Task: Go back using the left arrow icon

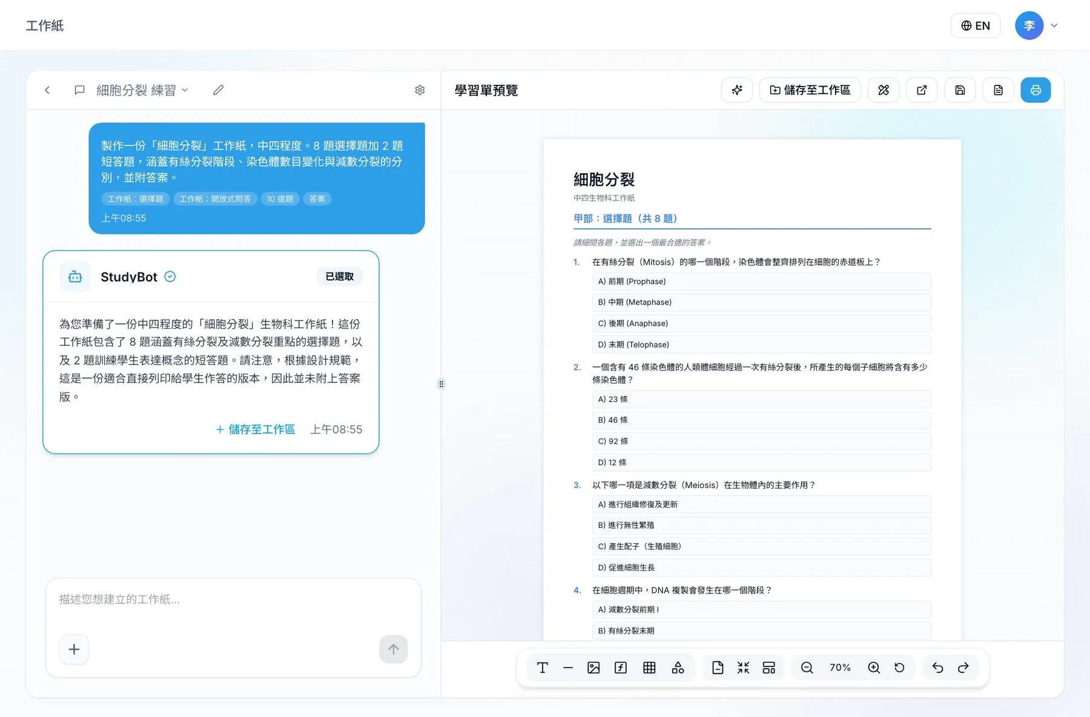Action: click(x=47, y=90)
